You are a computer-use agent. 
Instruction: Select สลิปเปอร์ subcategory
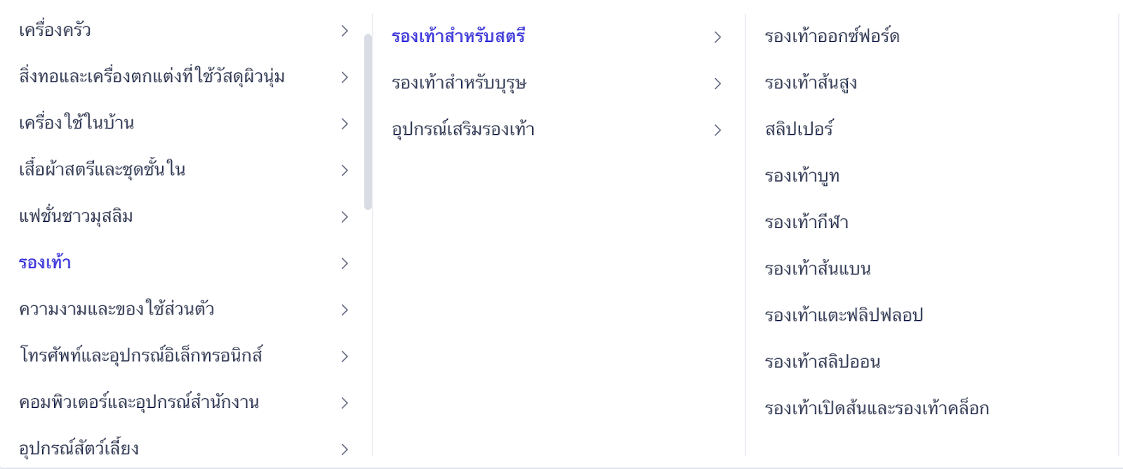(x=799, y=130)
